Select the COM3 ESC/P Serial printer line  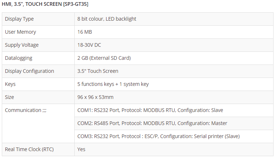[x=158, y=136]
